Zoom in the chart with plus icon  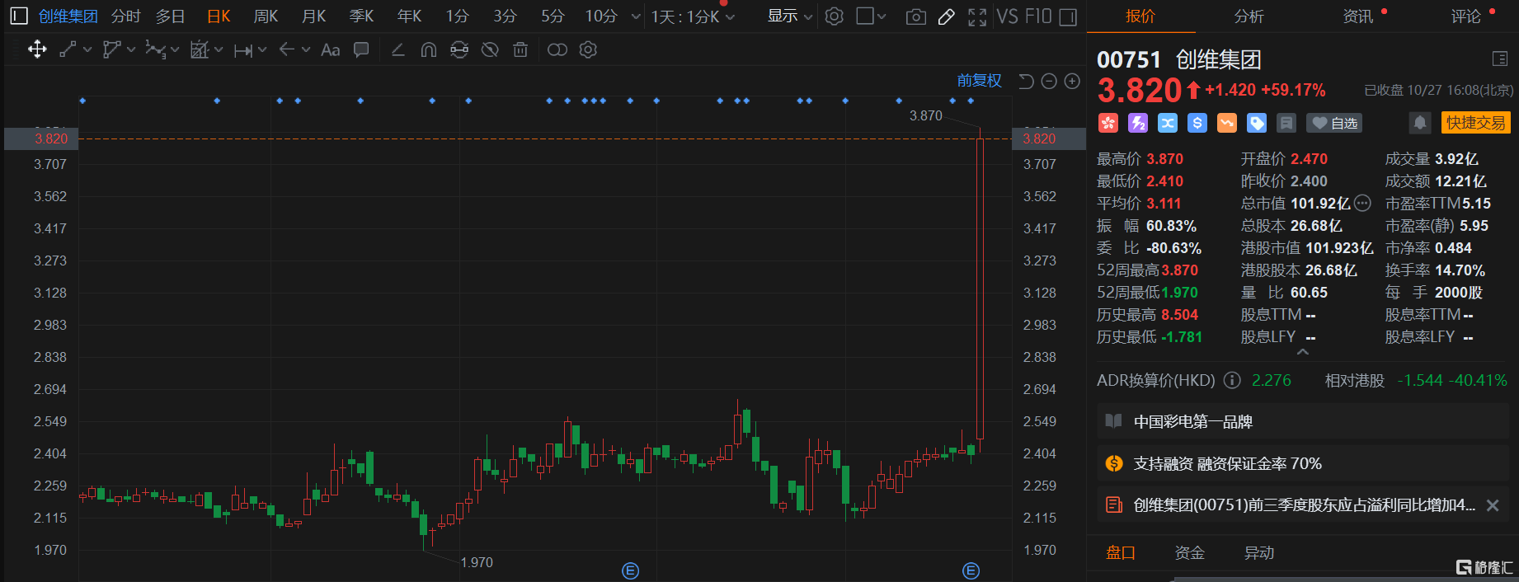(x=1072, y=81)
